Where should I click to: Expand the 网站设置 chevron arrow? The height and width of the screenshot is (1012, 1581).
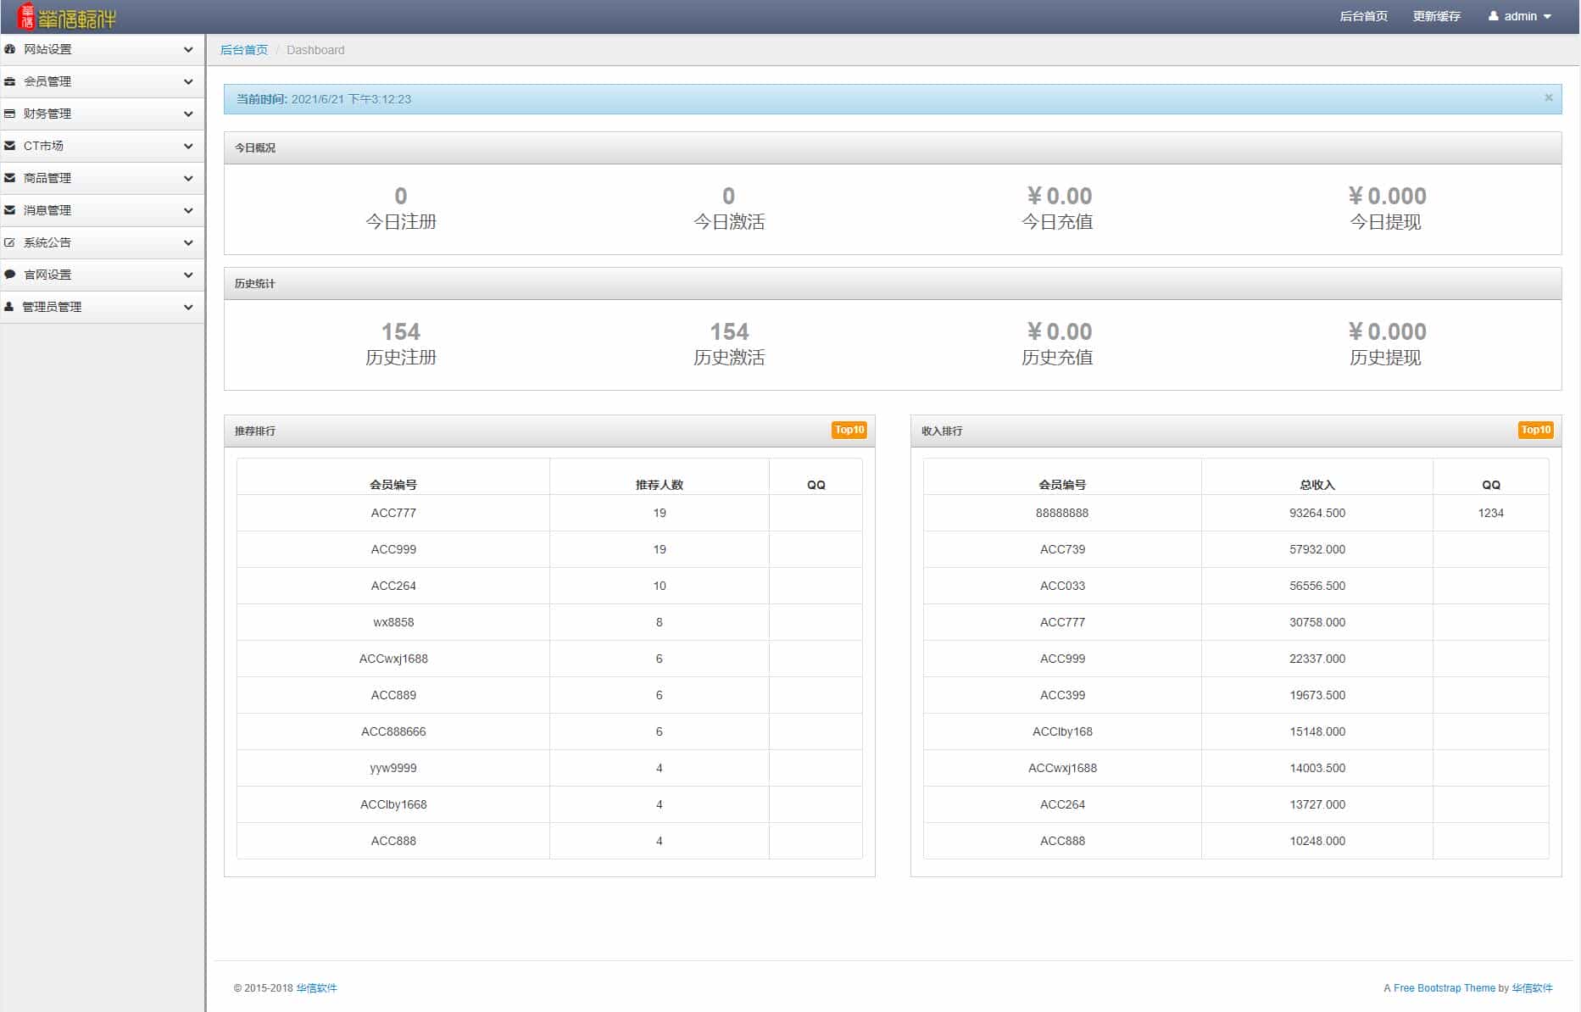[188, 49]
